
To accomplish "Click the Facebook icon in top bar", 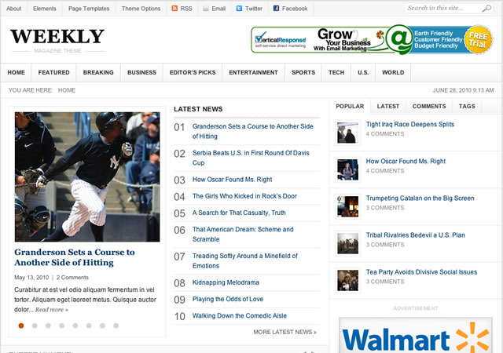I will point(277,9).
